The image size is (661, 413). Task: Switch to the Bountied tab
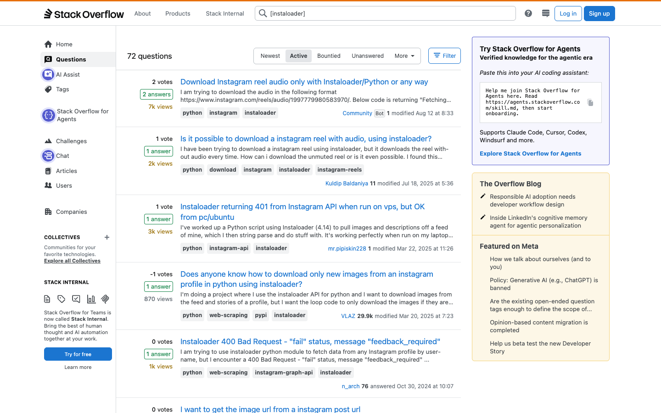329,56
